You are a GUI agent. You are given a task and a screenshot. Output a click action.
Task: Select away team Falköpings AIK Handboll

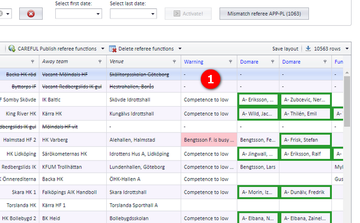73,192
